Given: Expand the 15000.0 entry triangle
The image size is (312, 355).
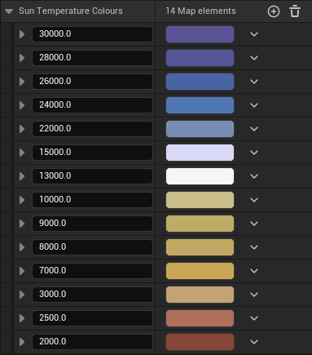Looking at the screenshot, I should (22, 153).
